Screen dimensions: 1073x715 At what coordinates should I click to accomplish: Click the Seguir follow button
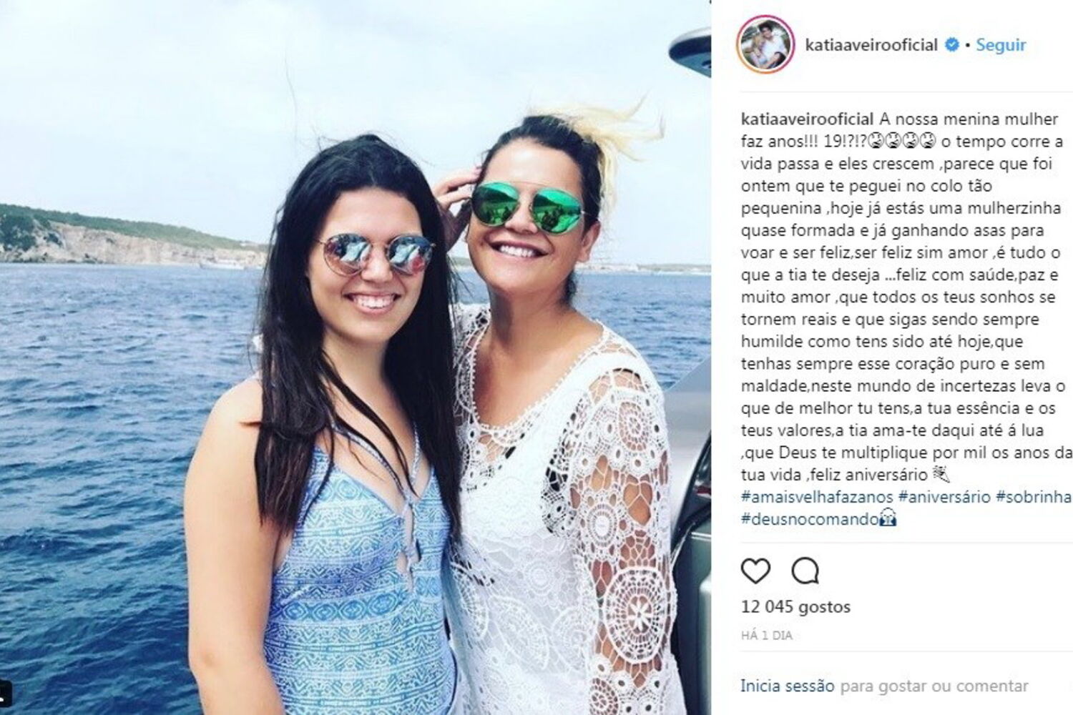click(x=1001, y=44)
